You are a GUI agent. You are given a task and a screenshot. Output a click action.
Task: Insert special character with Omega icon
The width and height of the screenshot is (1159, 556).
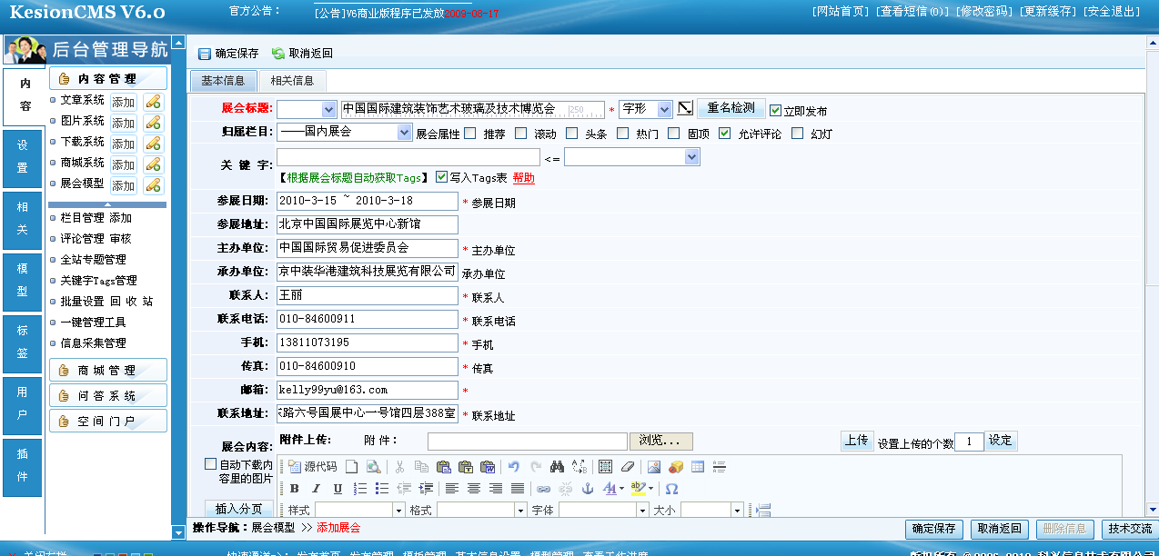pos(671,489)
